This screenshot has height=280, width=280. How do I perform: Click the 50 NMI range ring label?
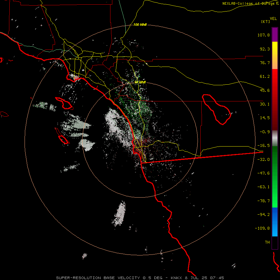coord(140,82)
